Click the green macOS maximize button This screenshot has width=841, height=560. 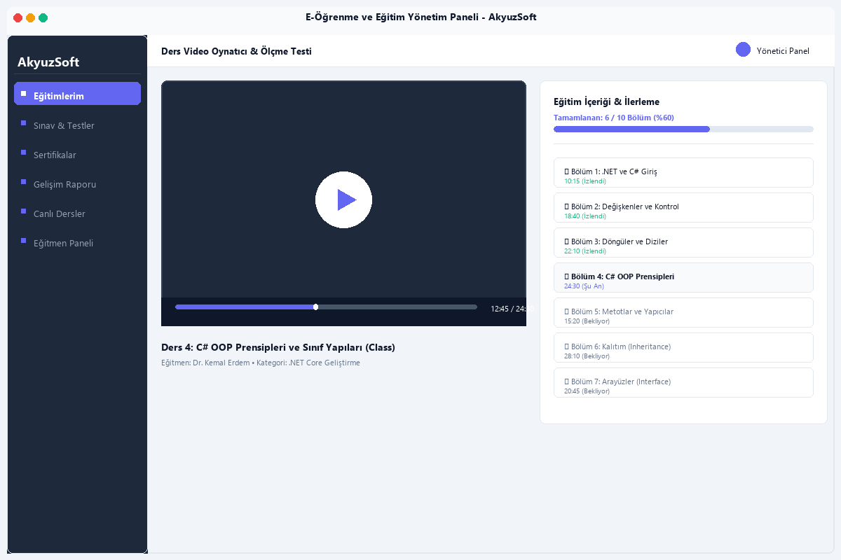[43, 17]
